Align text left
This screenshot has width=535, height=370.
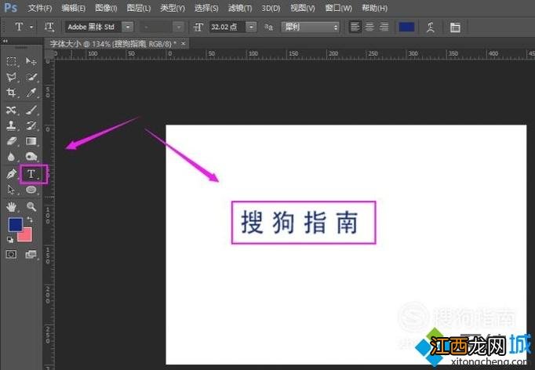pos(355,27)
